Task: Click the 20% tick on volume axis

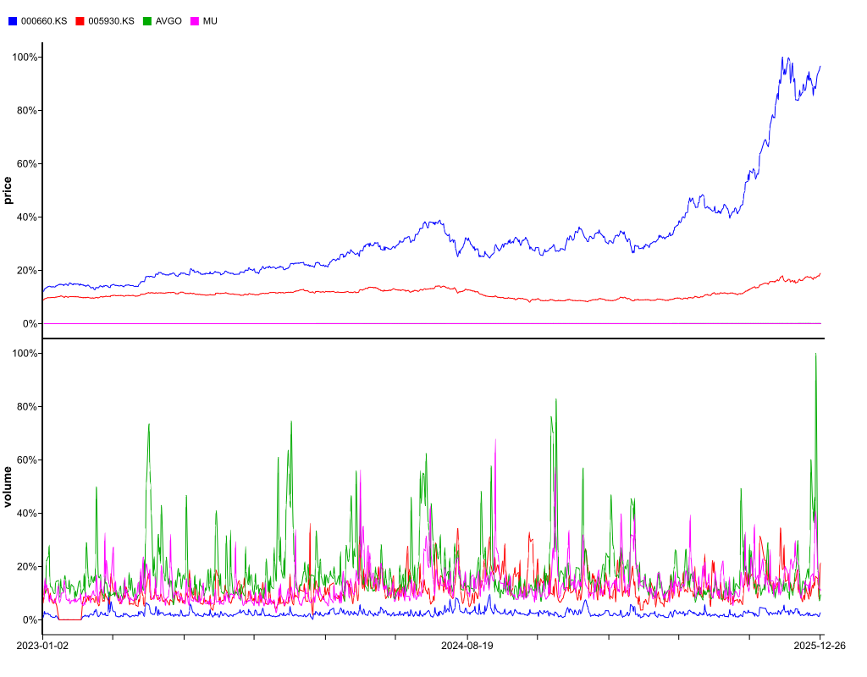Action: point(25,566)
